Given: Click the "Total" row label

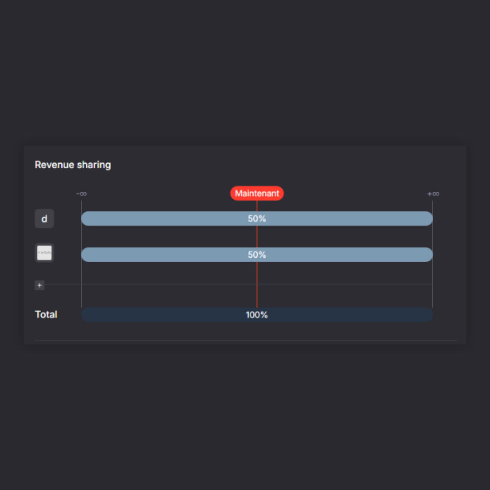Looking at the screenshot, I should [x=46, y=314].
